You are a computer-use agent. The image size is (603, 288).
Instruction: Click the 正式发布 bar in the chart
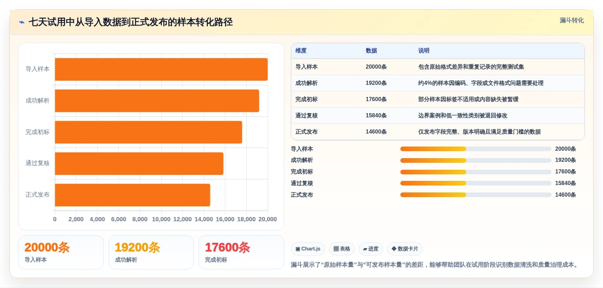point(133,195)
